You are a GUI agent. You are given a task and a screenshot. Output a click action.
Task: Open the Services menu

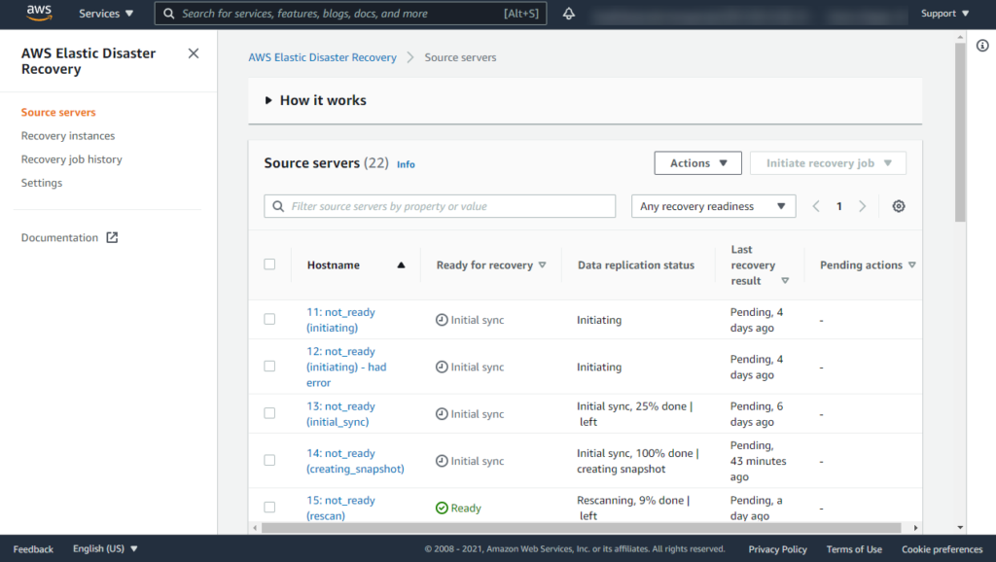pyautogui.click(x=104, y=14)
